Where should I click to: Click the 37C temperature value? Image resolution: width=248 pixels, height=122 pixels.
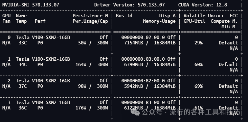point(23,86)
